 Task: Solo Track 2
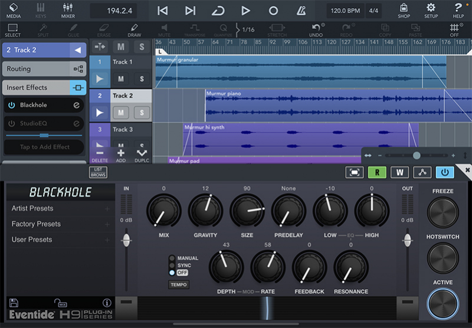[142, 113]
